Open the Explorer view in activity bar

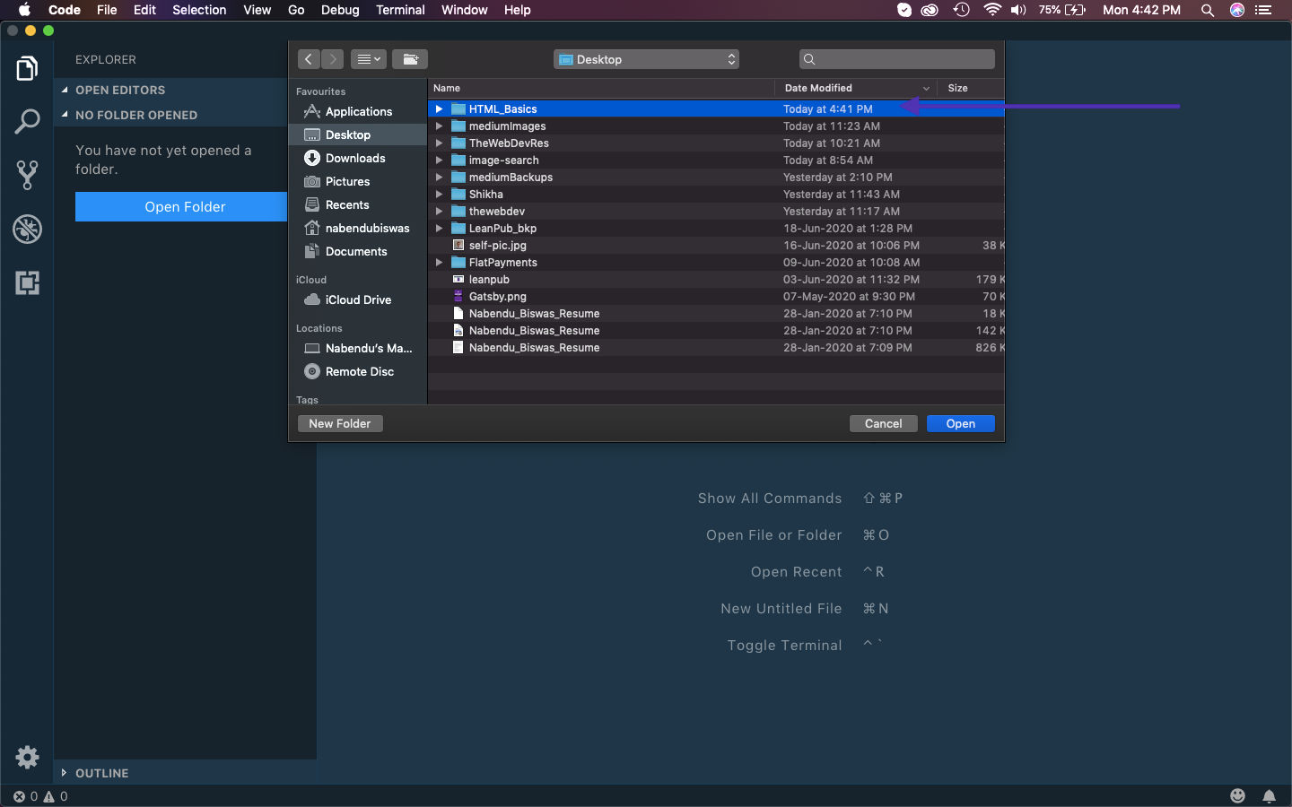click(x=27, y=68)
